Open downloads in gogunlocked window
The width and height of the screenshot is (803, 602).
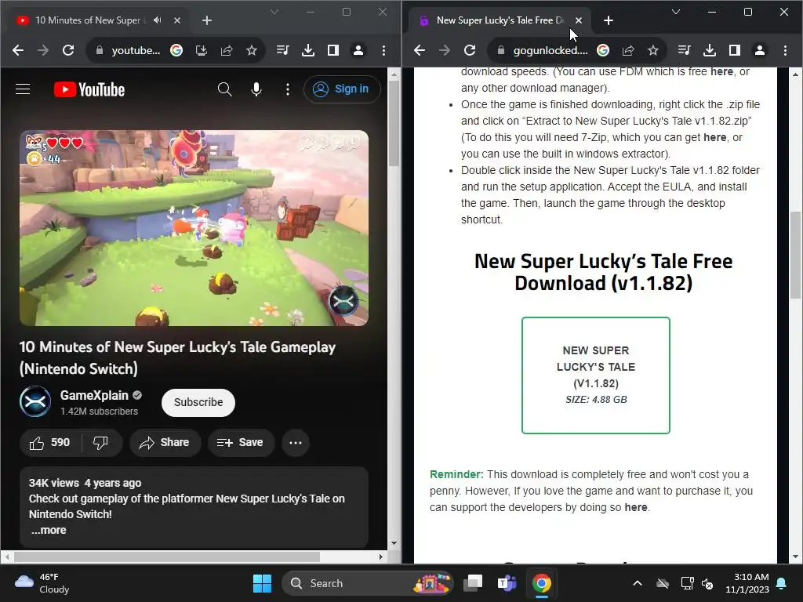[x=709, y=50]
